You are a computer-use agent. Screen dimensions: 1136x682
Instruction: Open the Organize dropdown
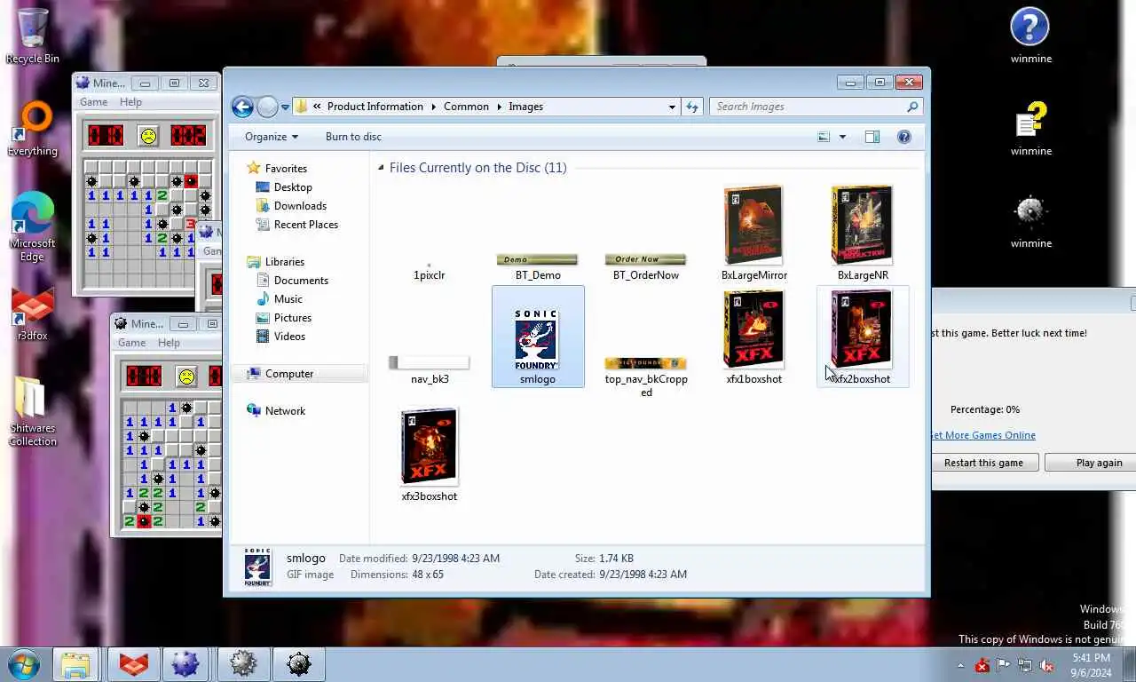(x=272, y=137)
